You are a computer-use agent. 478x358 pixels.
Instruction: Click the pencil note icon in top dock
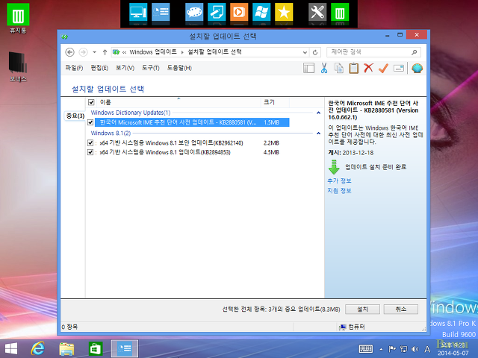(217, 12)
